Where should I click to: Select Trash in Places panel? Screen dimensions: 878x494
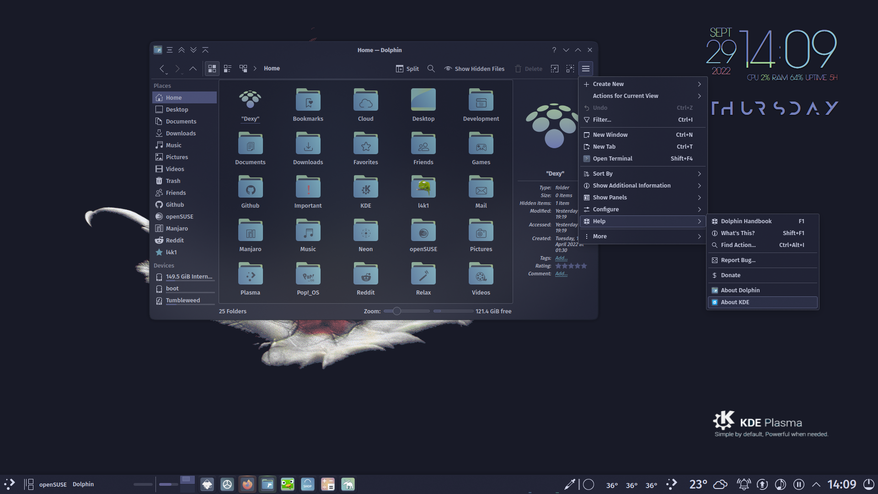click(184, 181)
